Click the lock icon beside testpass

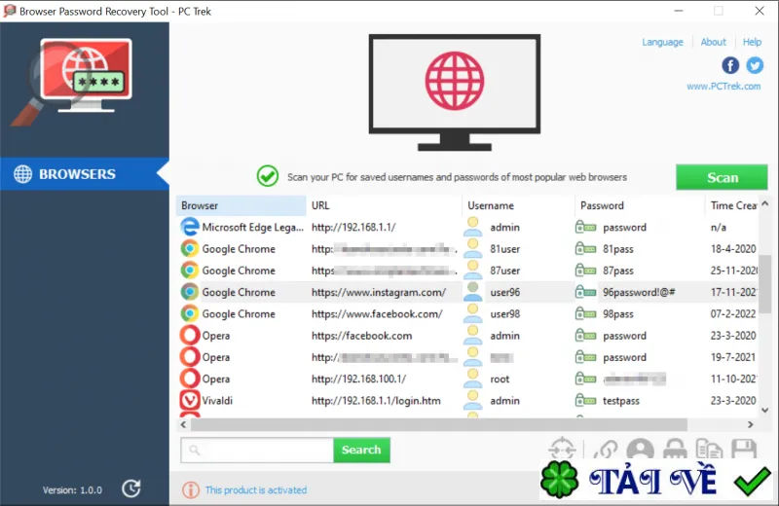click(x=585, y=400)
